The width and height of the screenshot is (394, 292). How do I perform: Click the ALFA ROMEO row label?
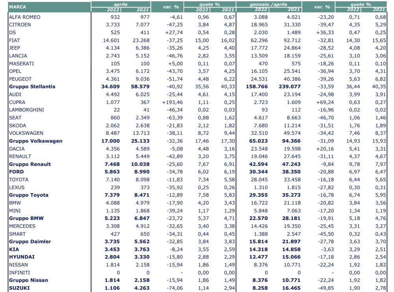coord(24,17)
